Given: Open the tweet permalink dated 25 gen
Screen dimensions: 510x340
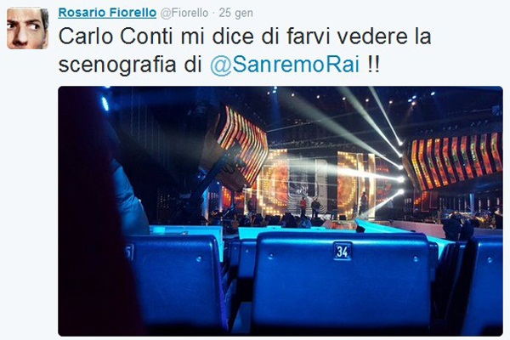Looking at the screenshot, I should [235, 13].
